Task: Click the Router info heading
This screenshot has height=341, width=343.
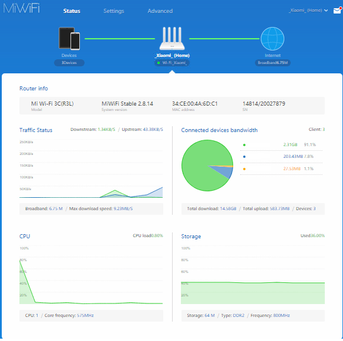Action: point(33,88)
